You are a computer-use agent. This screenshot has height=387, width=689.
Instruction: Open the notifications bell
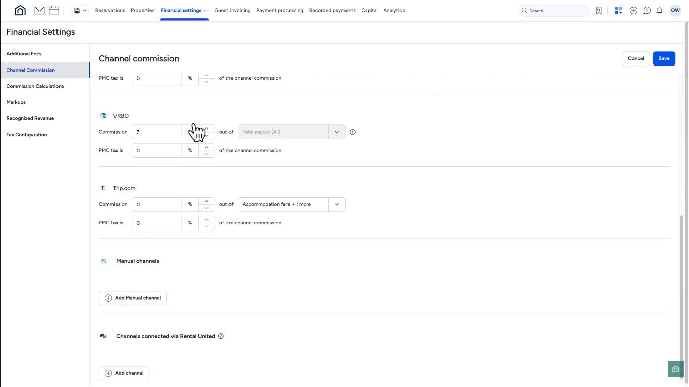point(659,10)
